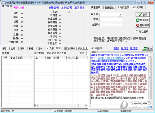
Task: Switch to the 仓库 tab
Action: (x=13, y=48)
